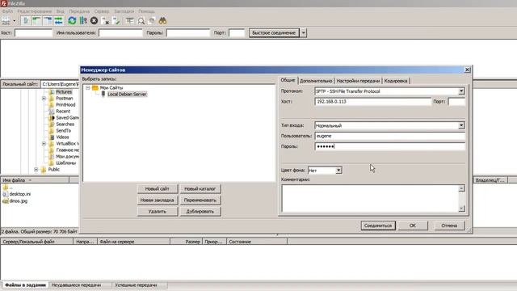Select desktop.ini in the local file list
Viewport: 517px width, 291px height.
pos(19,194)
